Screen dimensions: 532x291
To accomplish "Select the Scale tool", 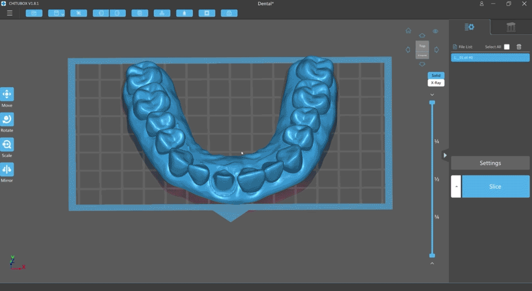I will coord(7,144).
